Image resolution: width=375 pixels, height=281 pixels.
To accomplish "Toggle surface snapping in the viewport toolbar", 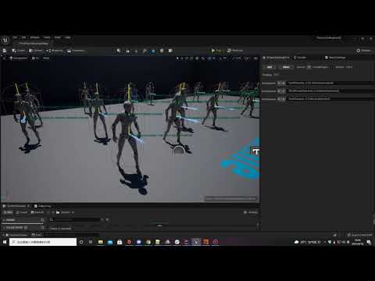I will [203, 59].
